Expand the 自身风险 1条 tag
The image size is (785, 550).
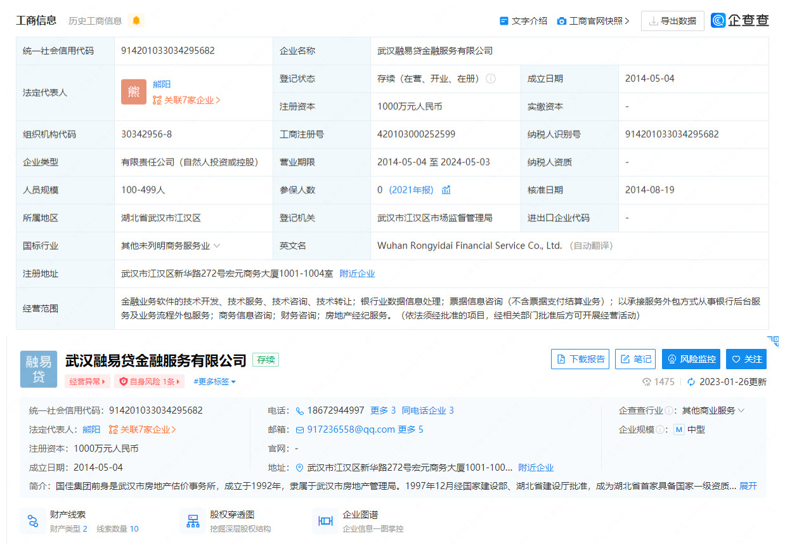(x=149, y=381)
